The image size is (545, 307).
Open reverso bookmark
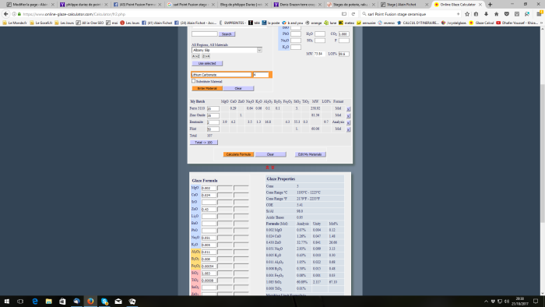[386, 23]
